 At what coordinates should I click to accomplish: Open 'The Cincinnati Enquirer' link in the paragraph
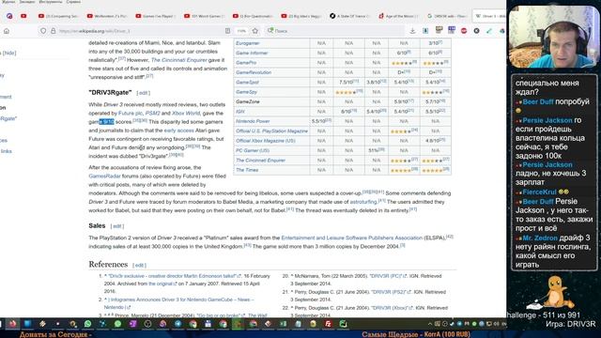[x=179, y=60]
